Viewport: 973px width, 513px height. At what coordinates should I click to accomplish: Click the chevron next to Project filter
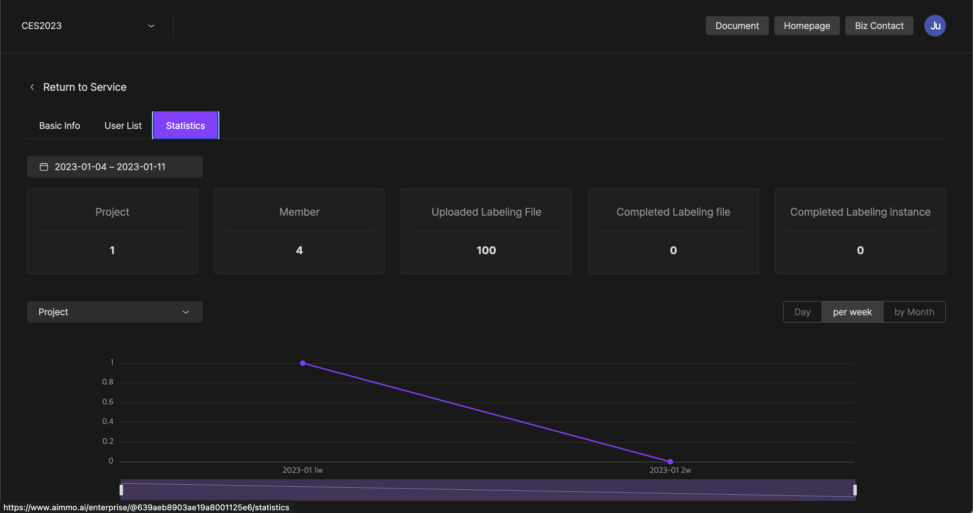pos(186,312)
